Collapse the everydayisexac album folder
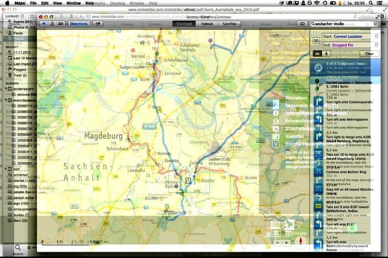Image resolution: width=388 pixels, height=258 pixels. 6,100
